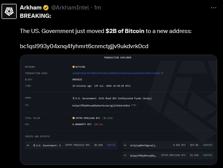The image size is (223, 168).
Task: Open the tweet's three-dot more menu
Action: [213, 8]
